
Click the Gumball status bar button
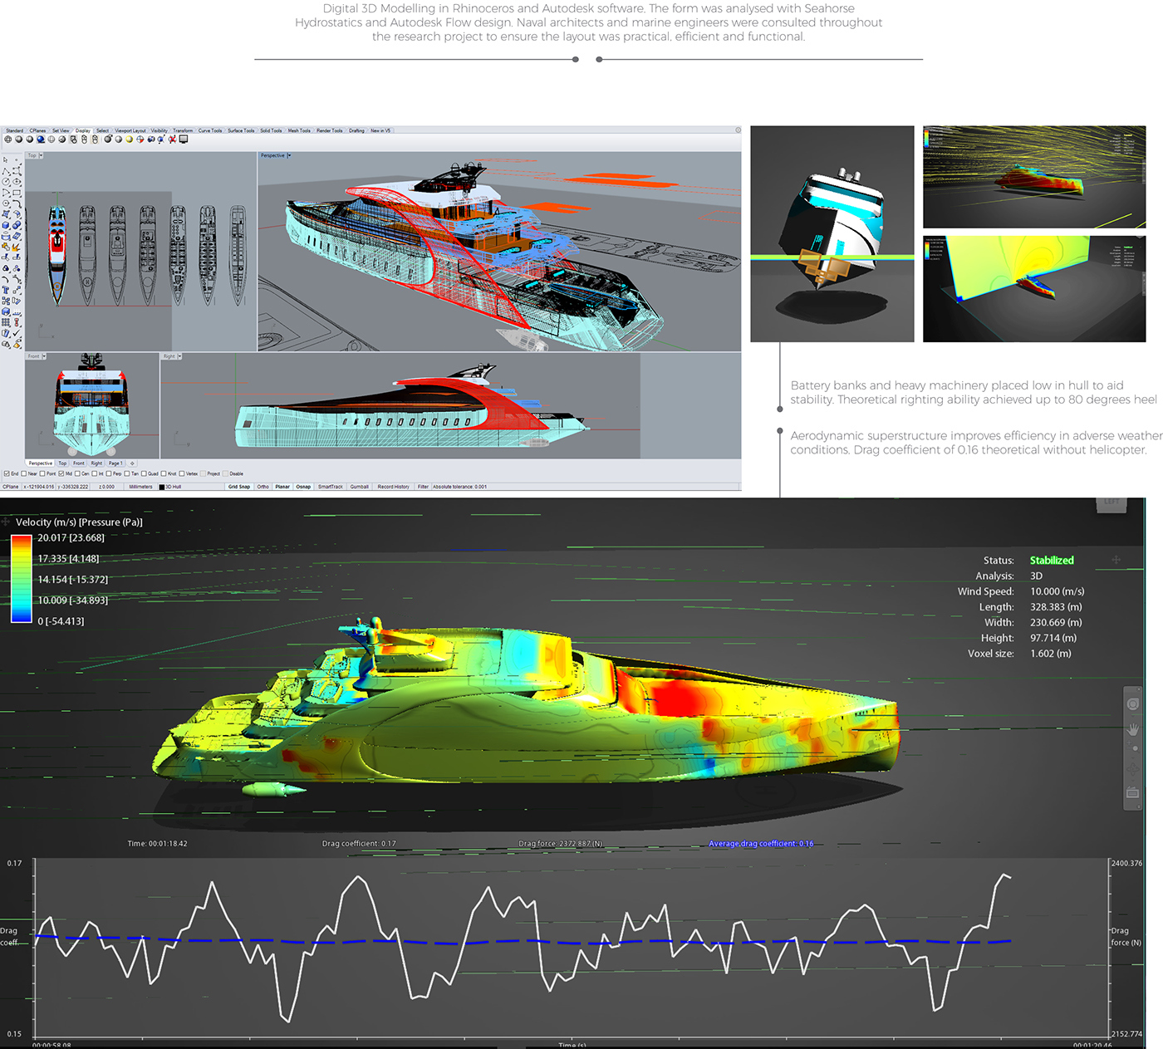(x=359, y=487)
